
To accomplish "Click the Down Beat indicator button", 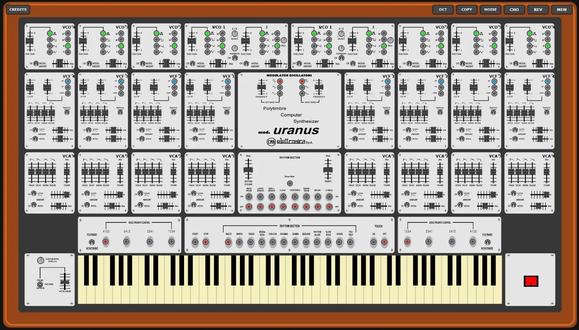I will click(290, 183).
